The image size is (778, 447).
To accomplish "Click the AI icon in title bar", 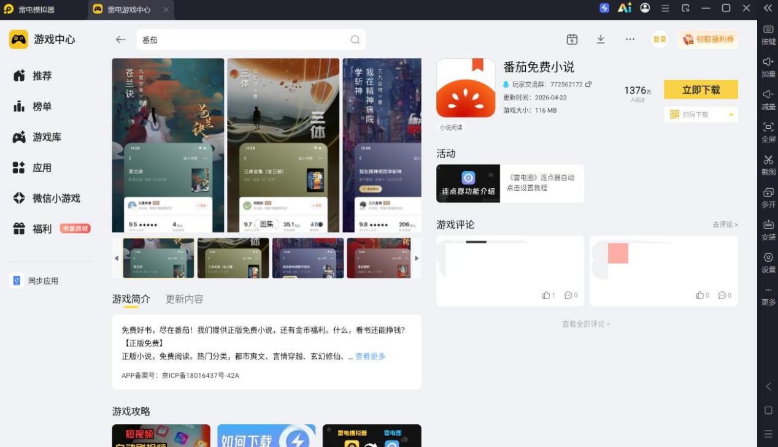I will [625, 8].
